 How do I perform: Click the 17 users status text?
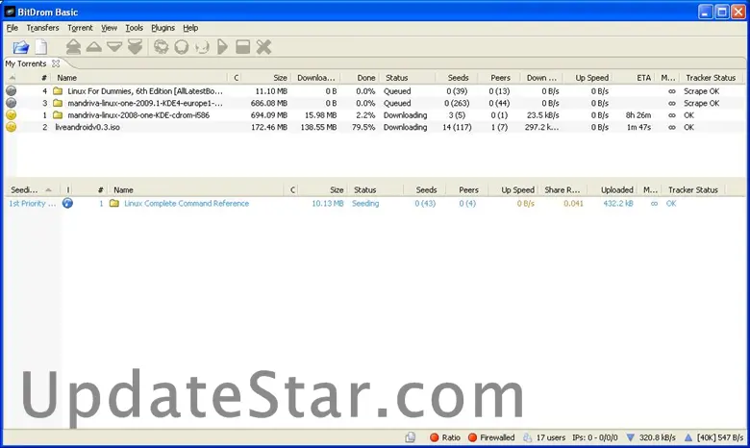click(551, 437)
